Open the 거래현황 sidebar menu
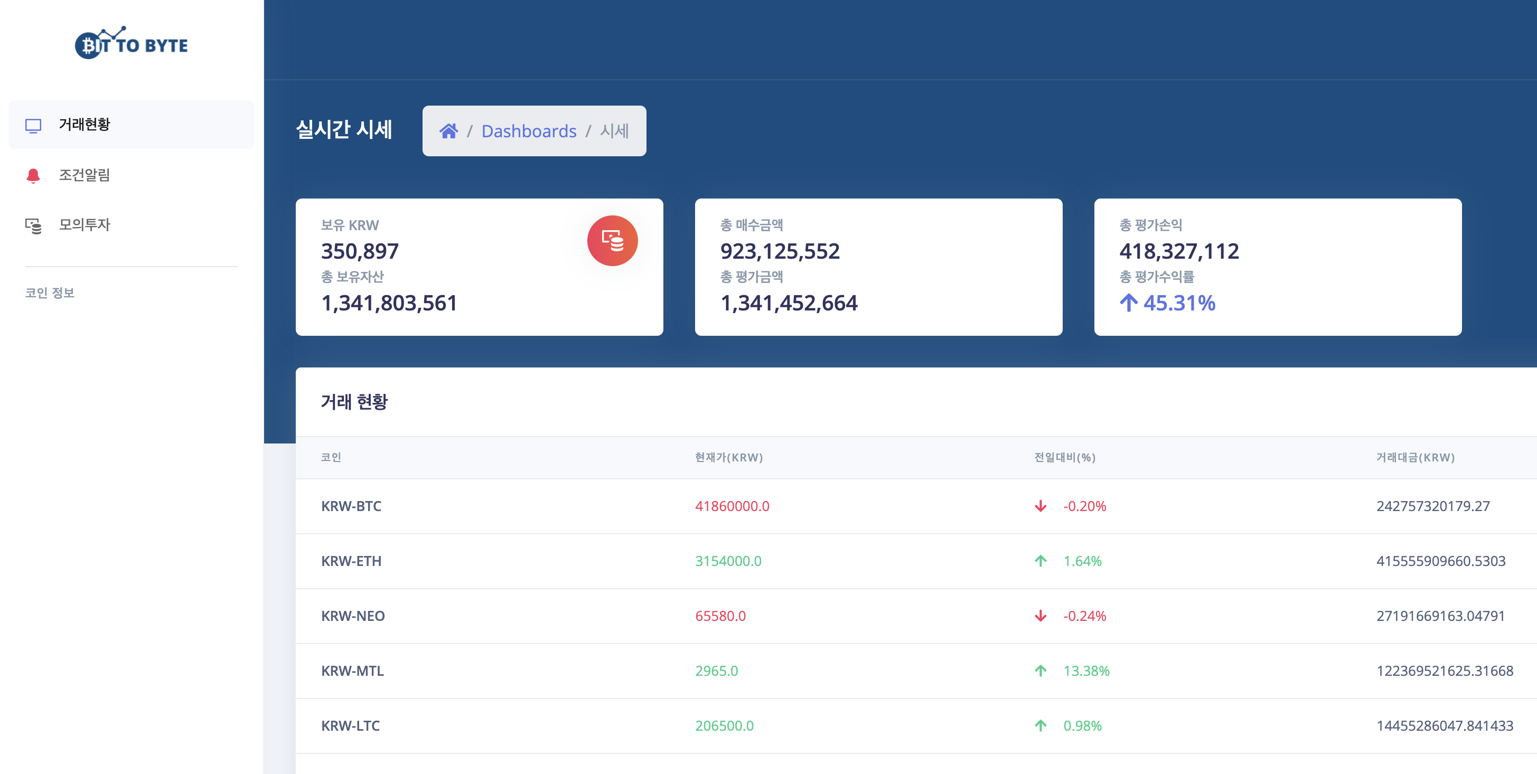Screen dimensions: 1537x774 click(85, 125)
